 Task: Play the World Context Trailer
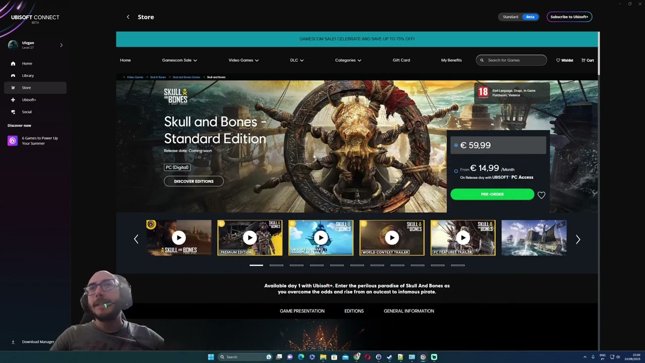click(x=392, y=237)
